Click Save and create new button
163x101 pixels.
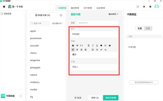tap(111, 98)
